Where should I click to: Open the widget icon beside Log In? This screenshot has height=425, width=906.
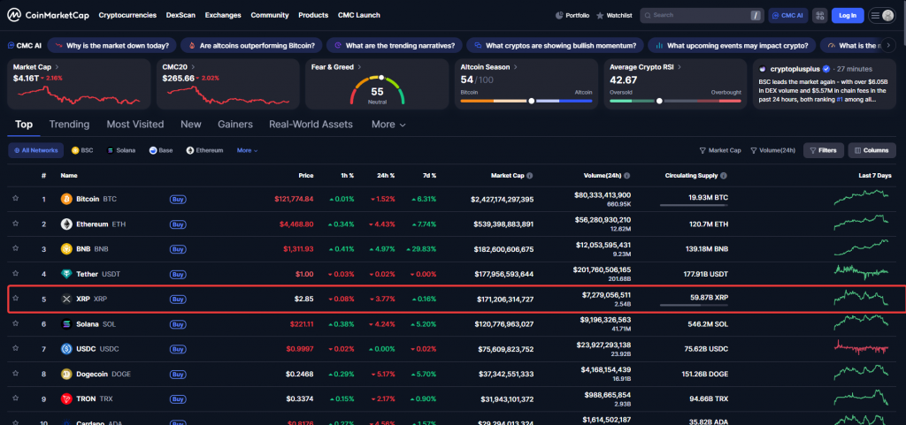[x=819, y=16]
